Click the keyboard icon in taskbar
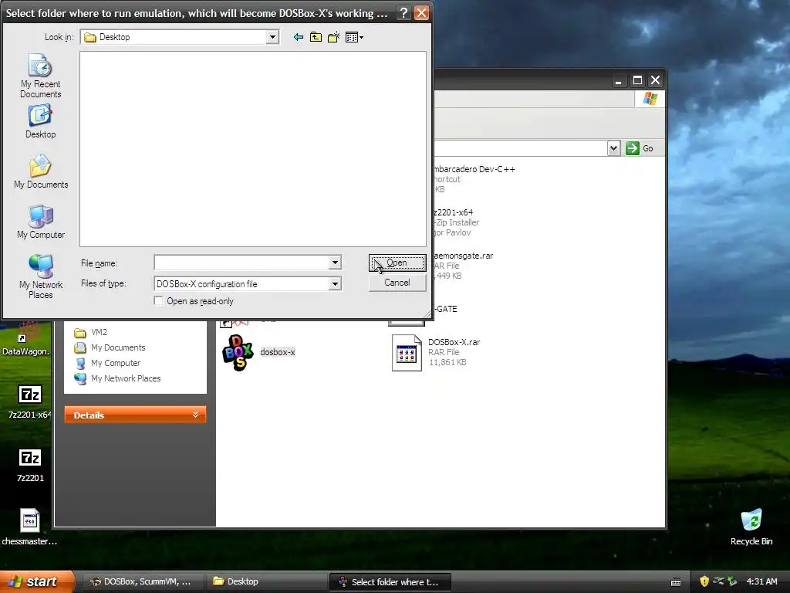This screenshot has height=593, width=790. (676, 582)
